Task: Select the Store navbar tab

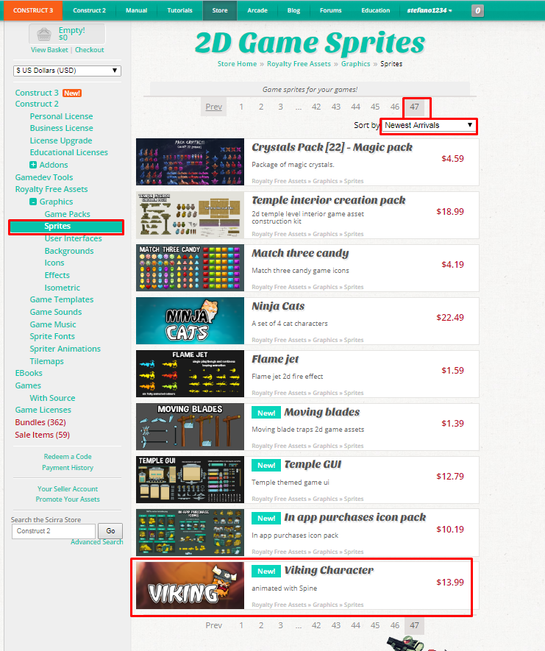Action: click(x=220, y=10)
